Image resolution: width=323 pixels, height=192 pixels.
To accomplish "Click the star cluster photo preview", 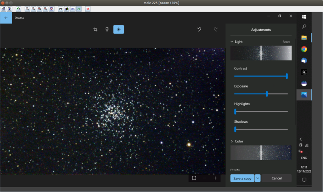I will 113,111.
